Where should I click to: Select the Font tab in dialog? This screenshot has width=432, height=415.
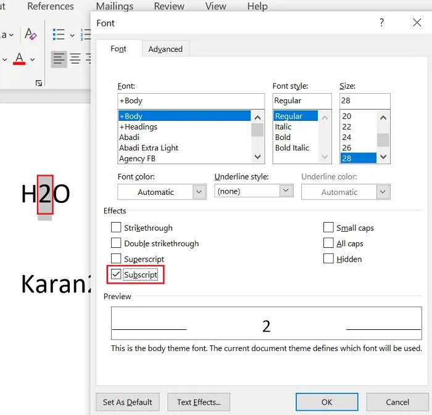click(118, 49)
